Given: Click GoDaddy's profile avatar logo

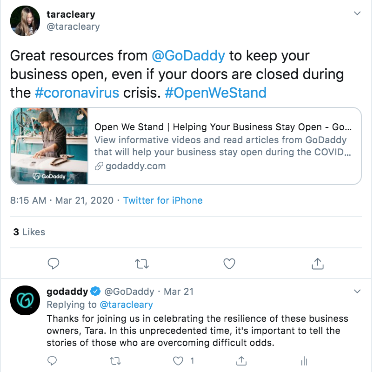Looking at the screenshot, I should (25, 300).
